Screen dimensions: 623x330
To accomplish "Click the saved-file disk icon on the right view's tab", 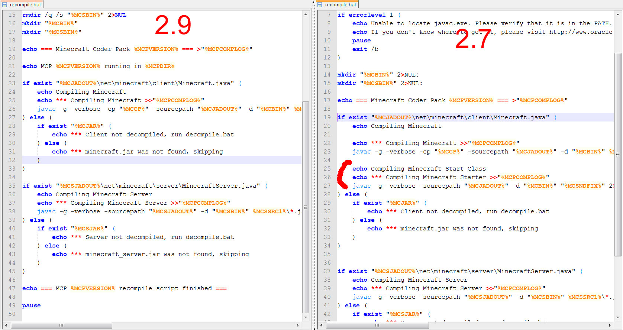I will (x=320, y=5).
